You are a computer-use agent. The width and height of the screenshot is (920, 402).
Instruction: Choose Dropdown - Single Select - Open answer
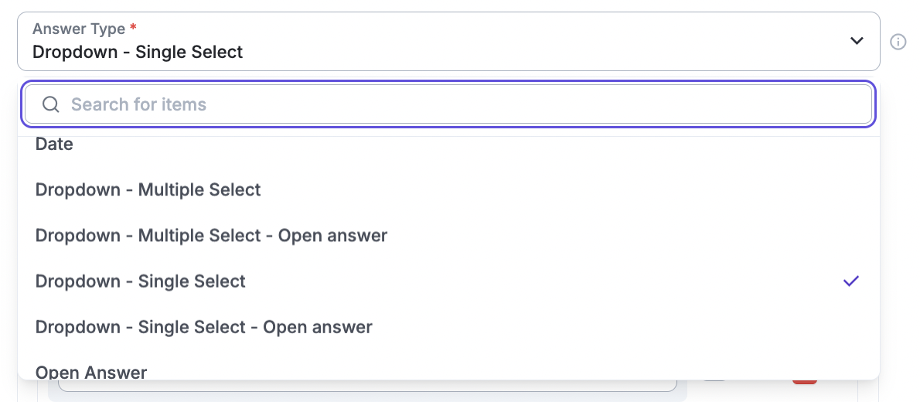tap(203, 327)
